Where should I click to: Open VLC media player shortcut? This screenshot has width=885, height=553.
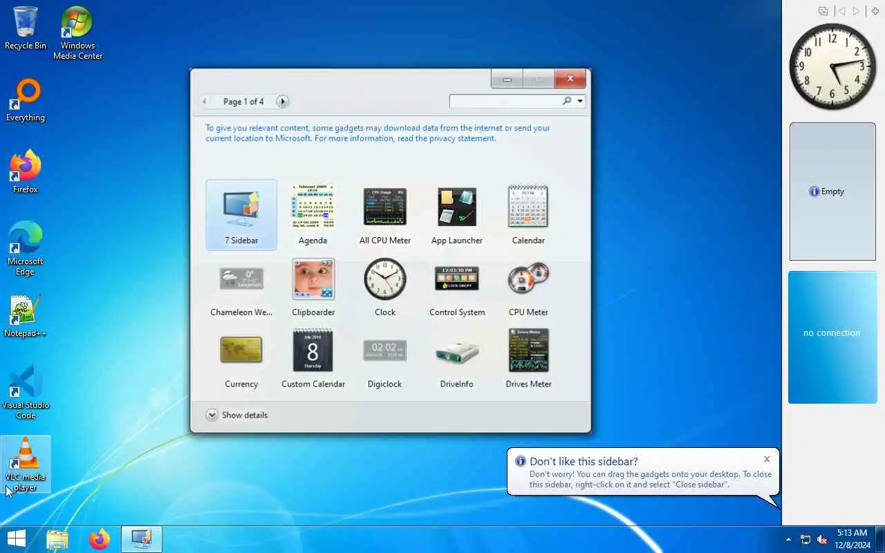26,465
